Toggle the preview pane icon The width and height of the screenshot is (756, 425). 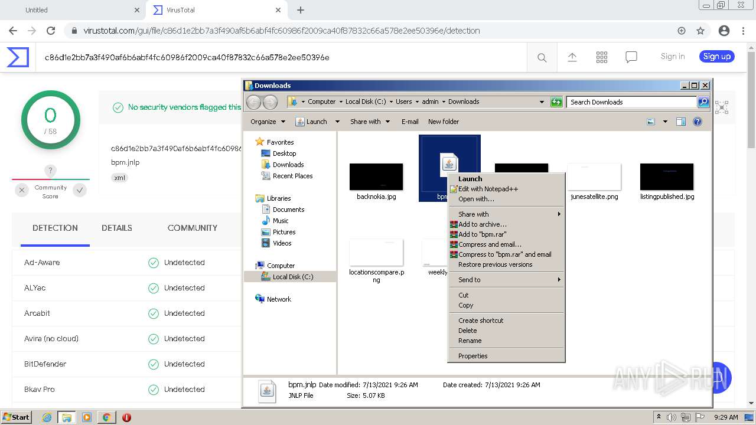point(681,122)
